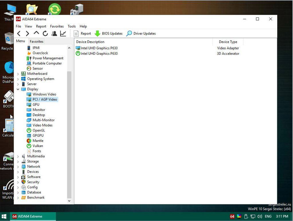Image resolution: width=293 pixels, height=221 pixels.
Task: Expand the Storage node
Action: pos(18,162)
